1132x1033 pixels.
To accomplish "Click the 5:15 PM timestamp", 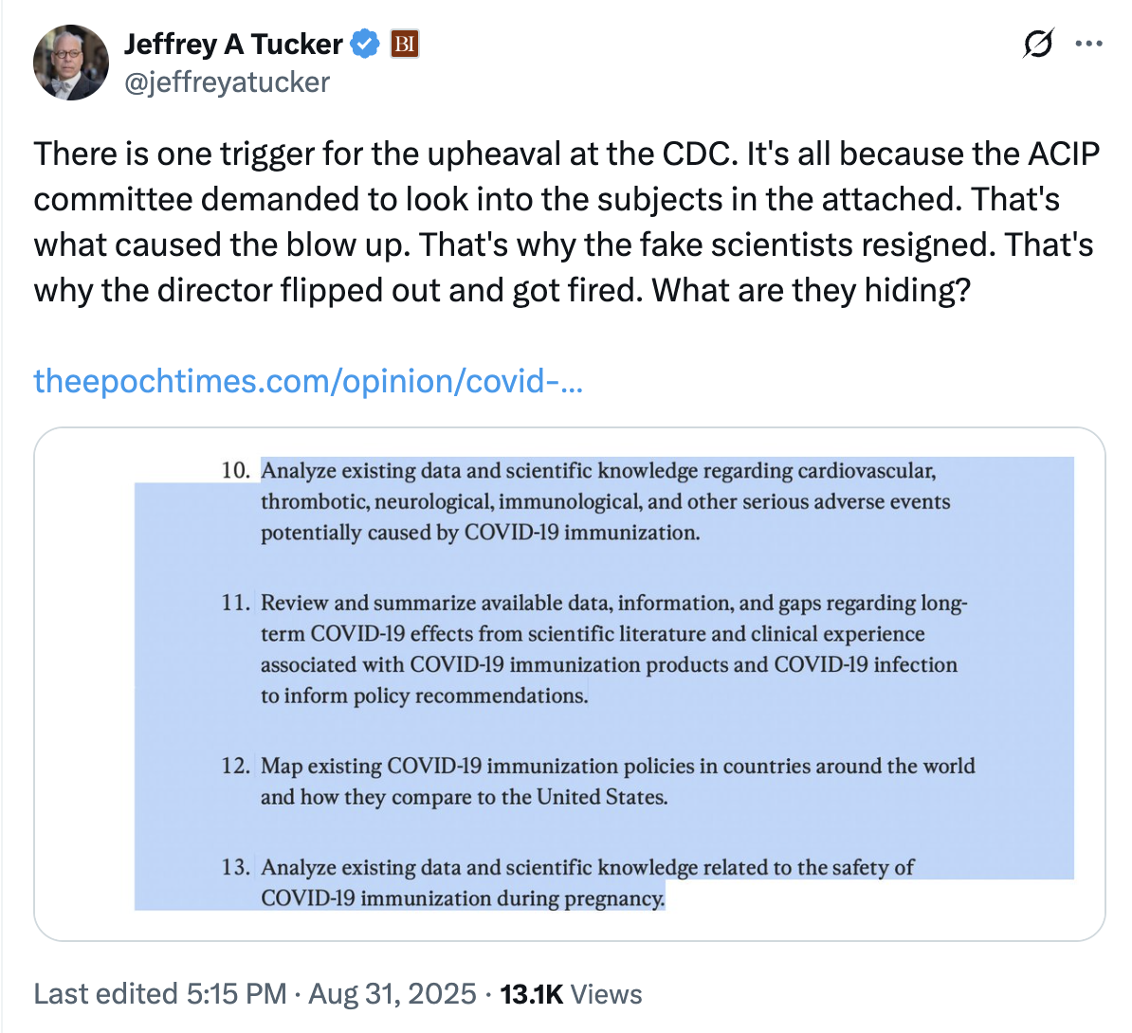I will (x=237, y=993).
